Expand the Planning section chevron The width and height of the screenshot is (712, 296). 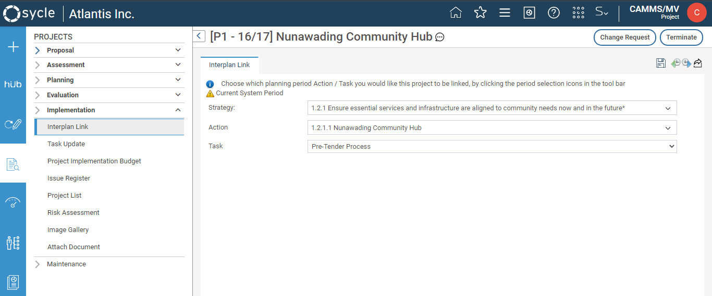point(178,80)
